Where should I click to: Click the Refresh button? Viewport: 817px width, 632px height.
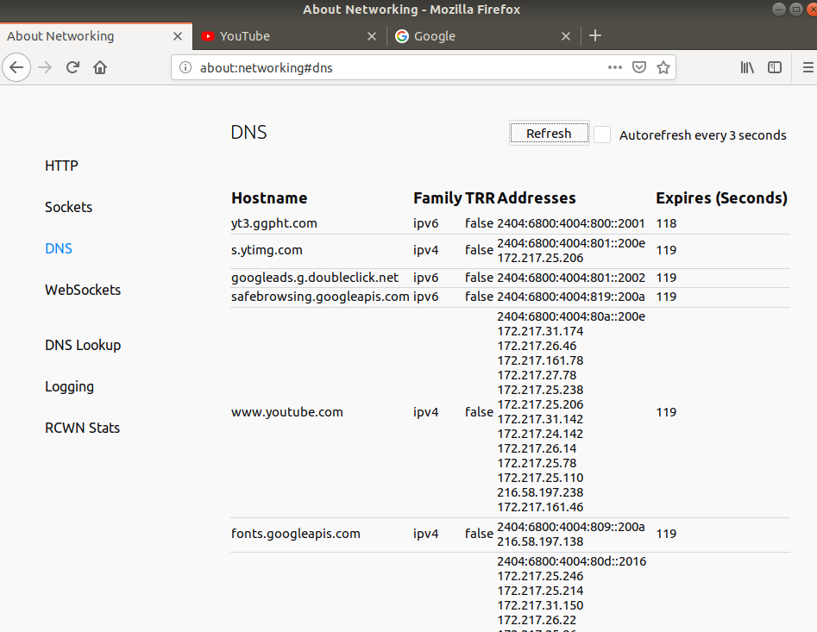(x=550, y=134)
